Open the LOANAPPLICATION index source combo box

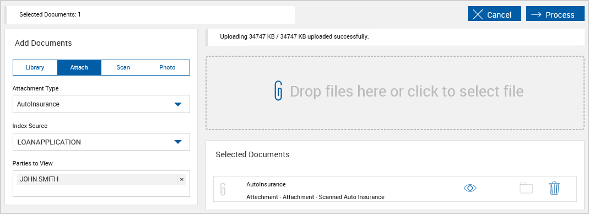101,142
